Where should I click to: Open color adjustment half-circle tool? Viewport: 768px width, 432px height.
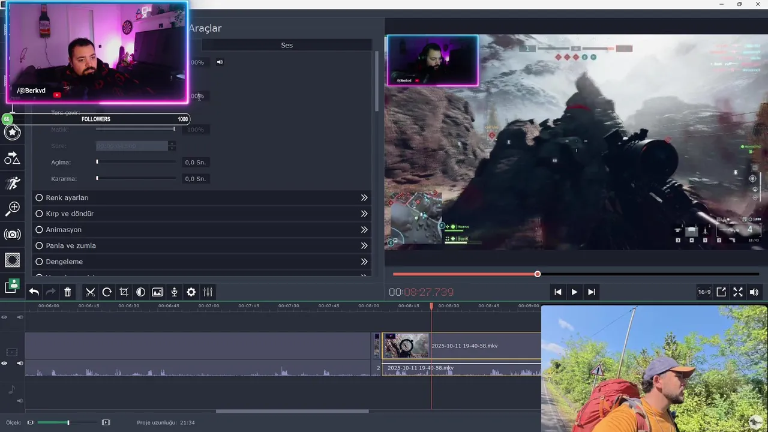[140, 292]
